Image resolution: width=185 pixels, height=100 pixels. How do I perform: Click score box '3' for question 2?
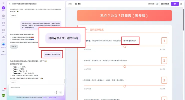pyautogui.click(x=164, y=61)
